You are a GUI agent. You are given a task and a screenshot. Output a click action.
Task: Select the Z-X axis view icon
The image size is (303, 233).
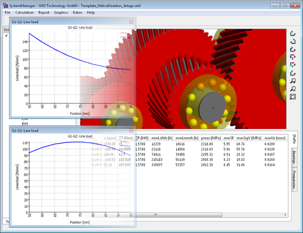(x=293, y=49)
